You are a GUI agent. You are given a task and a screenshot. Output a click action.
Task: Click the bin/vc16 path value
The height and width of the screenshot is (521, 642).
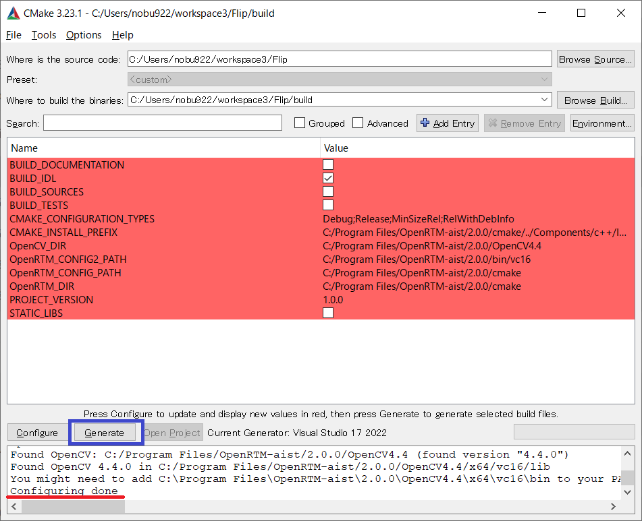[427, 259]
